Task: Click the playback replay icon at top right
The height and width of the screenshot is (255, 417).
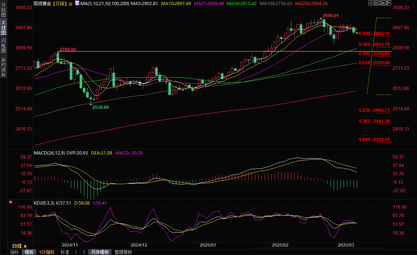Action: click(383, 3)
